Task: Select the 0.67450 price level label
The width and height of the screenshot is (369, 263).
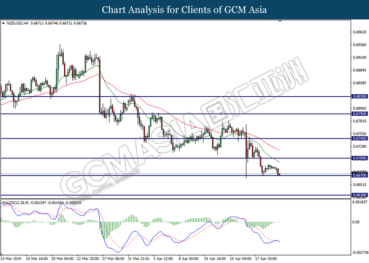Action: pos(360,138)
